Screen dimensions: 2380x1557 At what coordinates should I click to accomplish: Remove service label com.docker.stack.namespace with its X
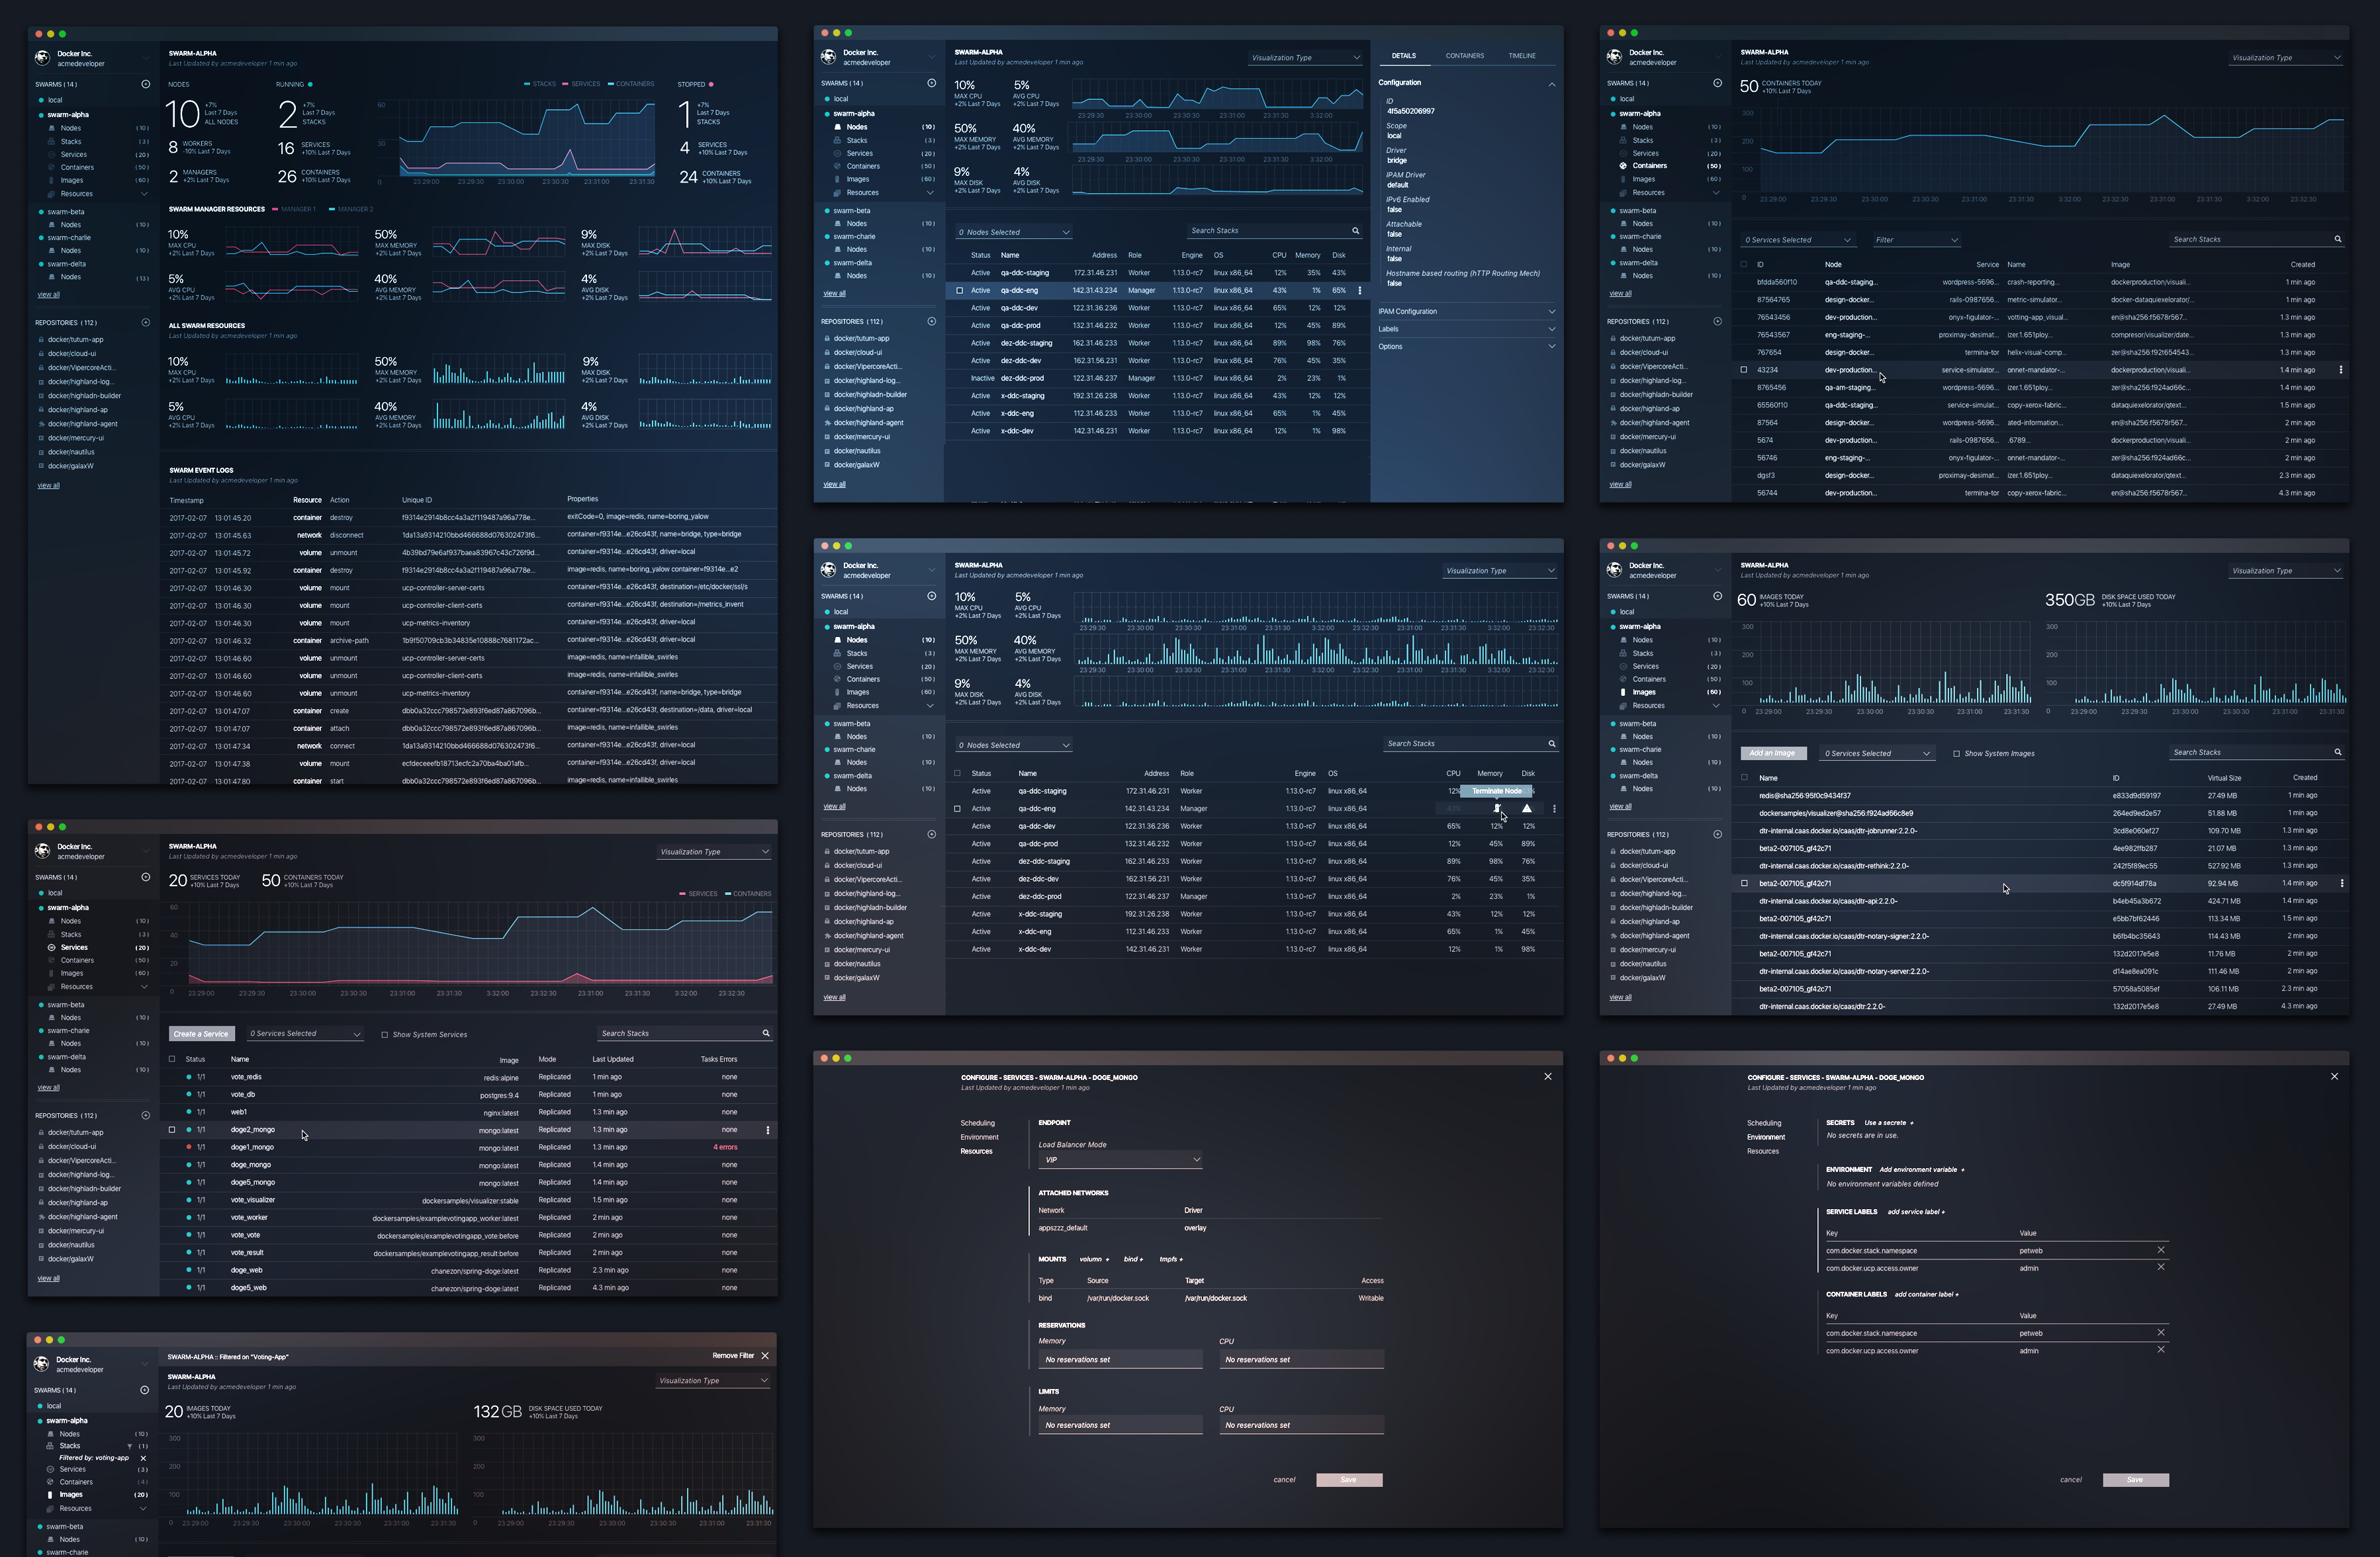[x=2161, y=1250]
